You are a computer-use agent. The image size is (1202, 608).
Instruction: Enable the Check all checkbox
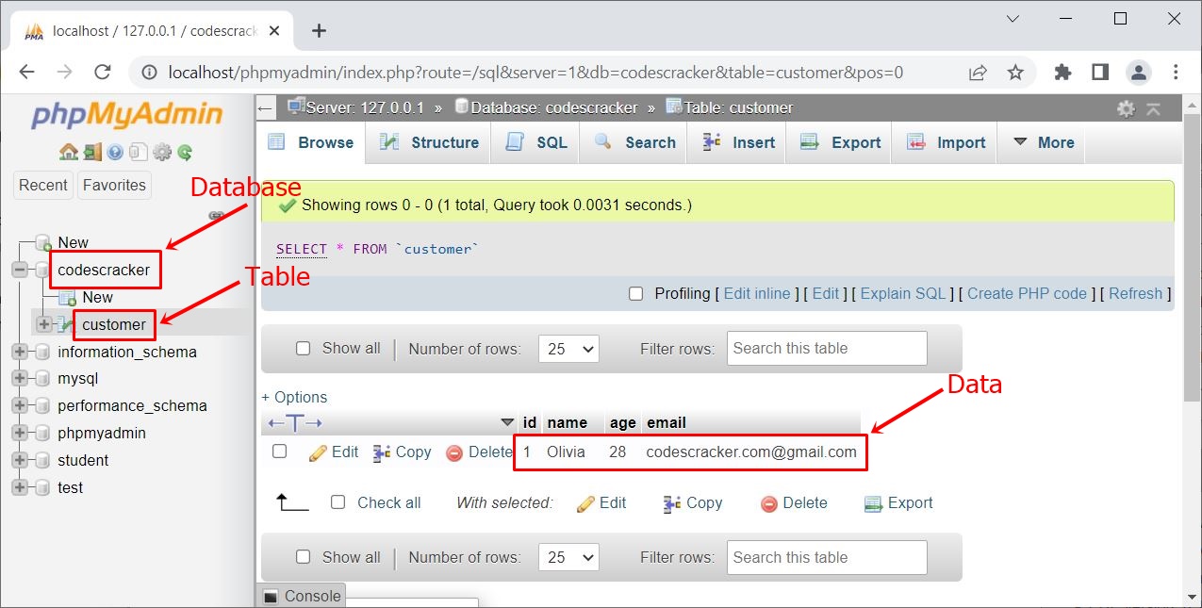tap(338, 502)
